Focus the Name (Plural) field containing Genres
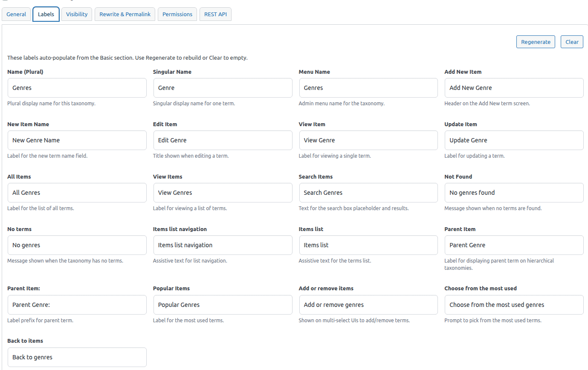Viewport: 588px width, 370px height. click(x=77, y=88)
